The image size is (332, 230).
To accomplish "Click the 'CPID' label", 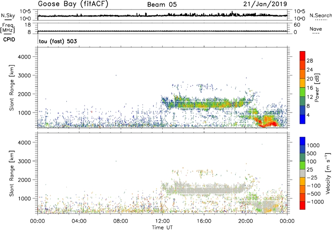I will [x=9, y=39].
